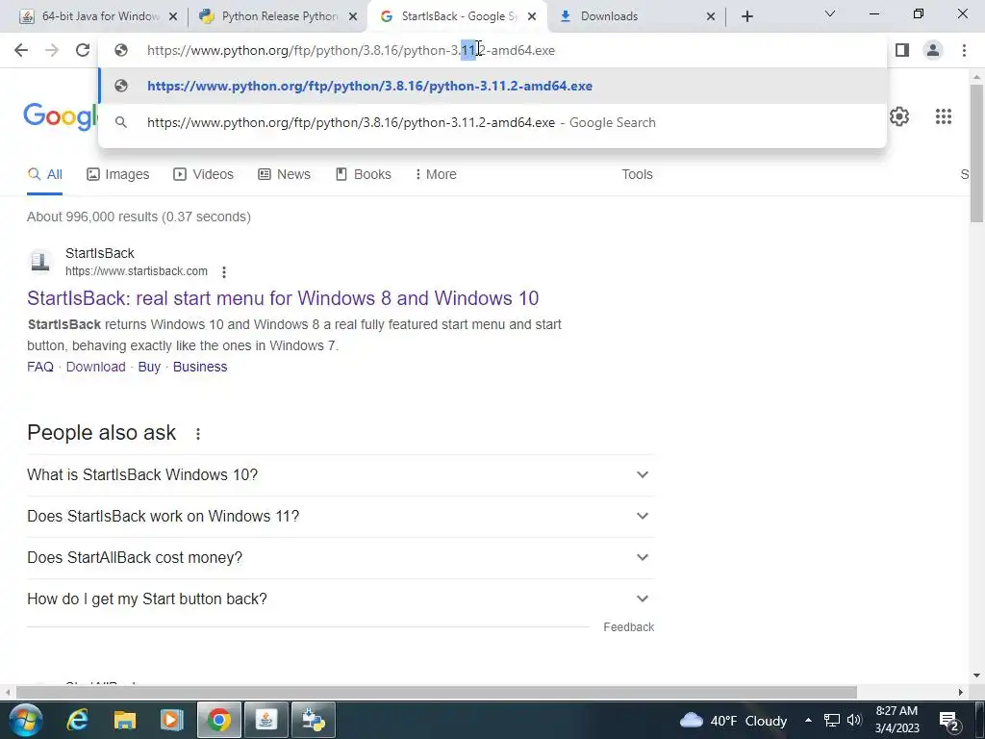Open Google quick settings gear

(899, 116)
